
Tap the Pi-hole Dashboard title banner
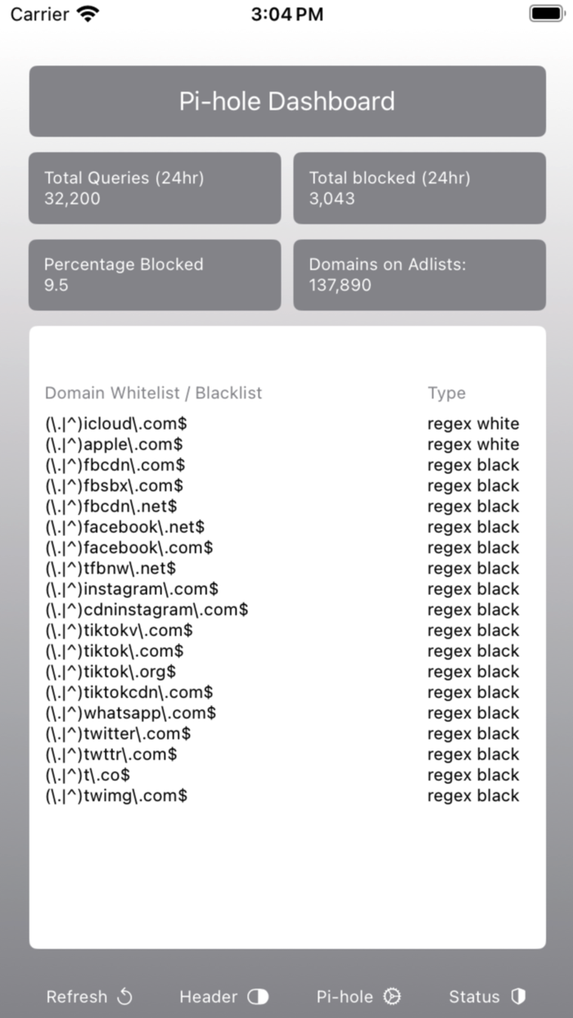pyautogui.click(x=286, y=101)
